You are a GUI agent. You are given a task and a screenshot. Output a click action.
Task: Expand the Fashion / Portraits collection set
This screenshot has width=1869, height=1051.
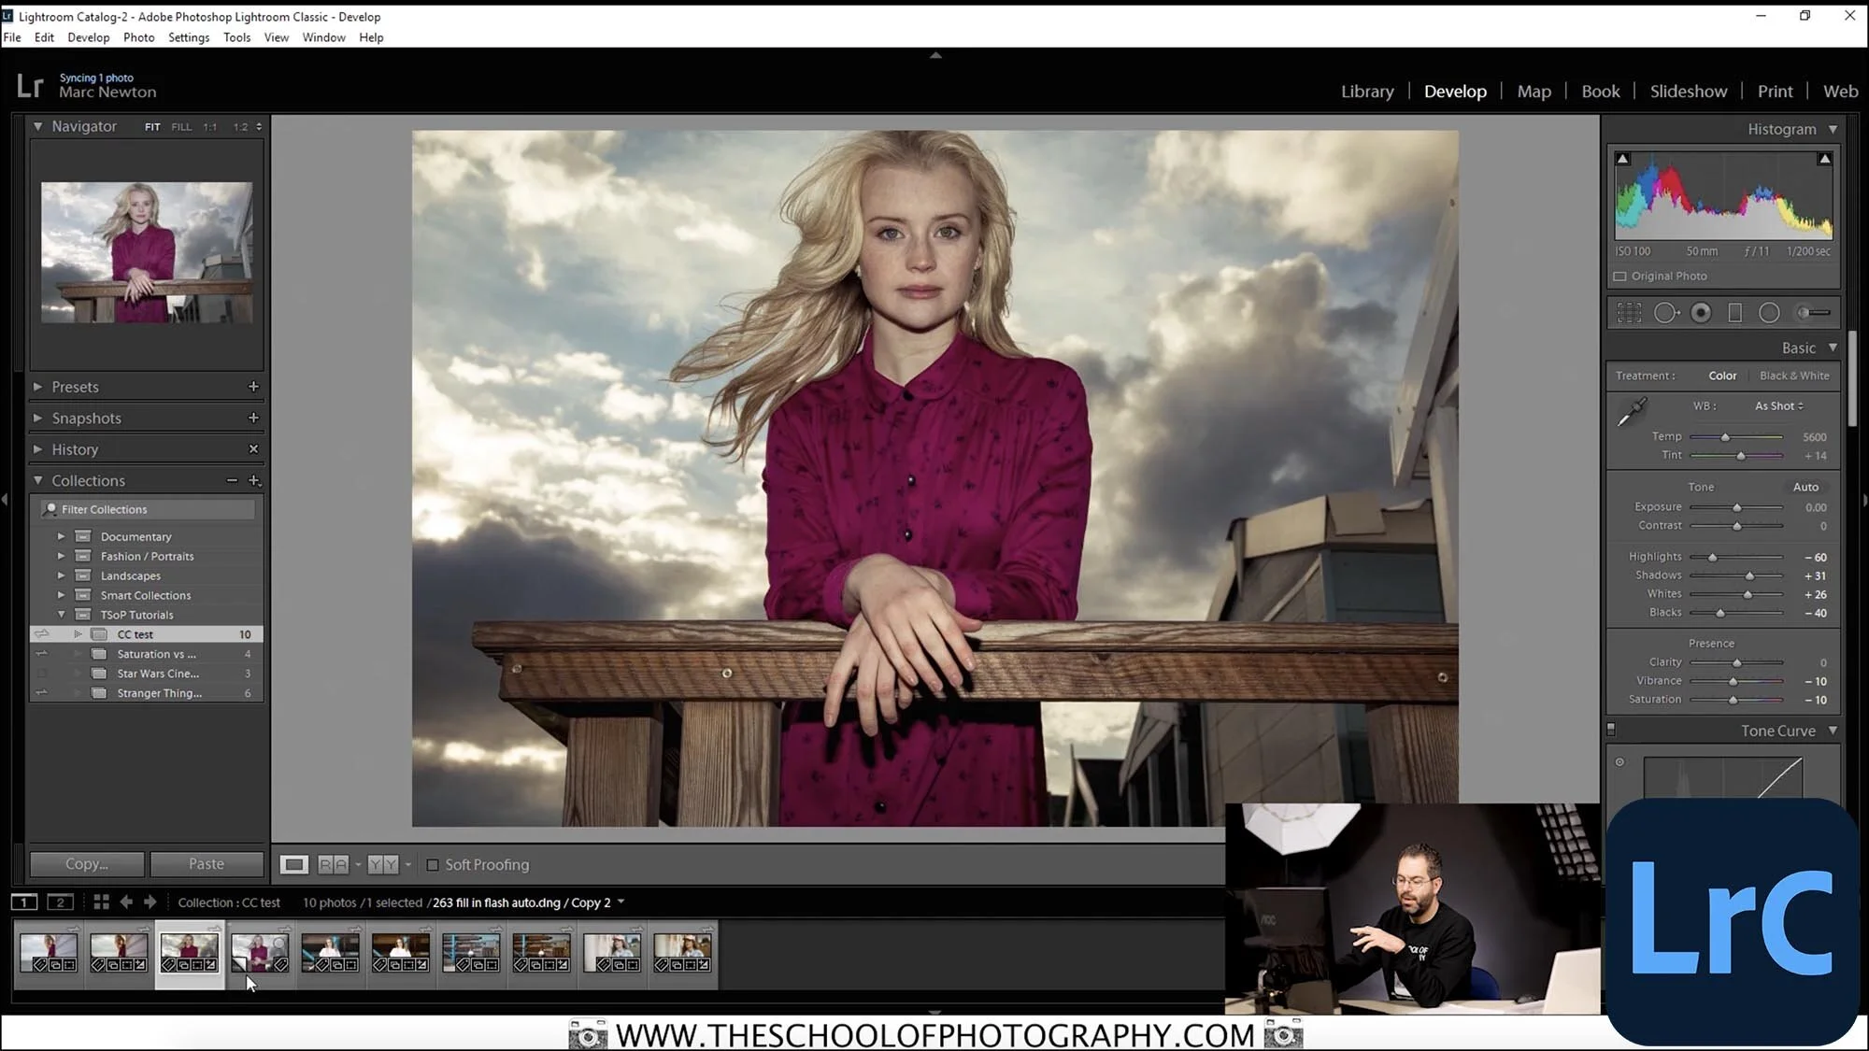61,556
